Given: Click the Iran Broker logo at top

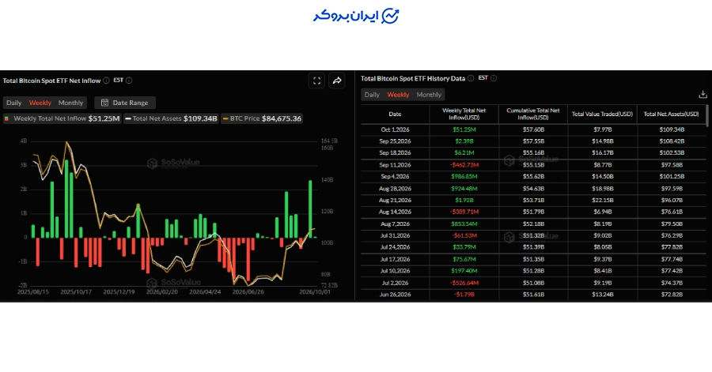Looking at the screenshot, I should click(356, 16).
